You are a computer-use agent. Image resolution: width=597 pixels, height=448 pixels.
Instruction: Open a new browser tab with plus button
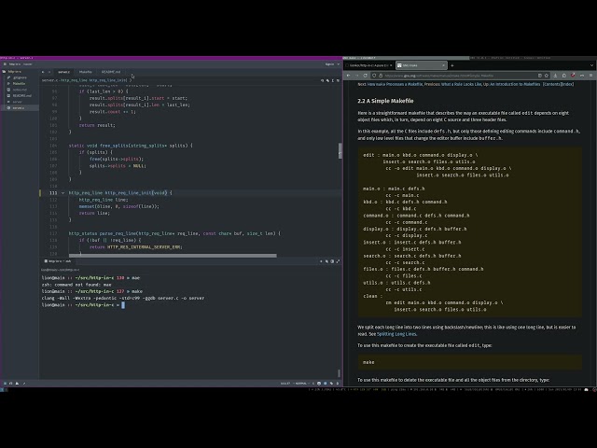452,65
